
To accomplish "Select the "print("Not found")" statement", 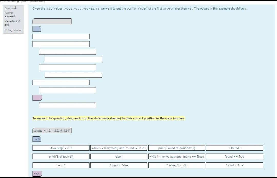I will (x=61, y=157).
